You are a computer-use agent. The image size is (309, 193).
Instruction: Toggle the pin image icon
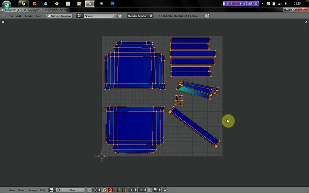click(89, 190)
